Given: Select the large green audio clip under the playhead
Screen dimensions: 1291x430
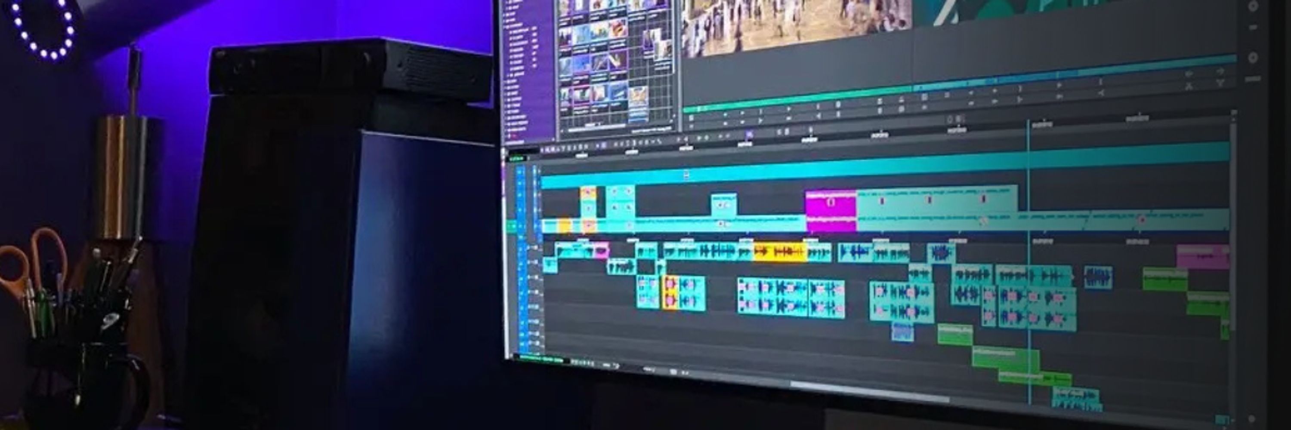Looking at the screenshot, I should tap(1007, 359).
